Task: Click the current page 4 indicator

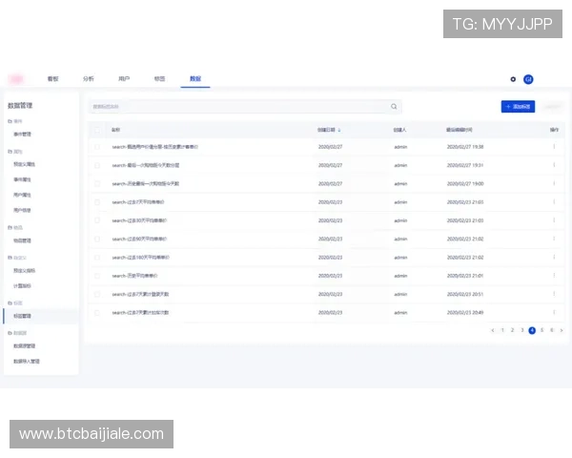Action: click(x=532, y=330)
